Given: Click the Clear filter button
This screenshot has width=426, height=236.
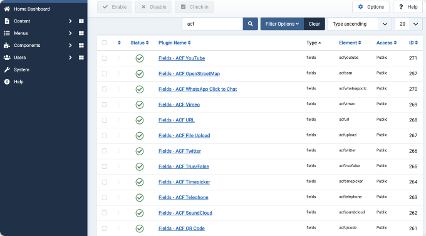Looking at the screenshot, I should [314, 24].
